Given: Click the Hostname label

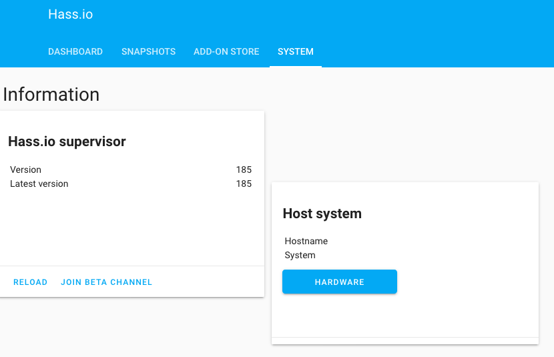Looking at the screenshot, I should (x=306, y=241).
